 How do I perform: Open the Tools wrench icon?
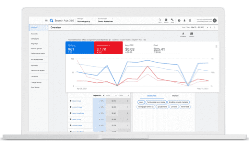(172, 20)
